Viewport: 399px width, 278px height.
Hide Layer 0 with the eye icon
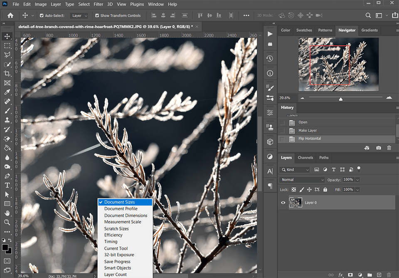tap(283, 203)
